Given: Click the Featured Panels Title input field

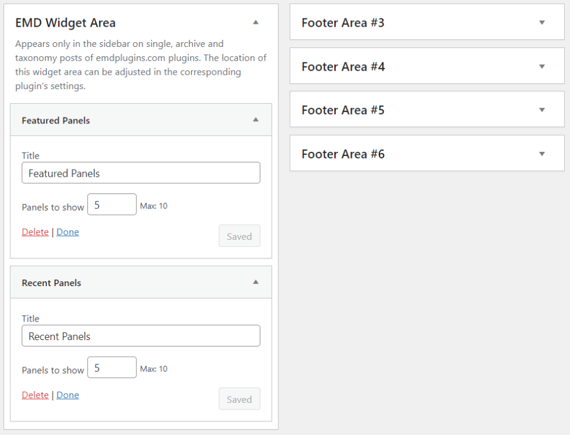Looking at the screenshot, I should click(x=141, y=173).
